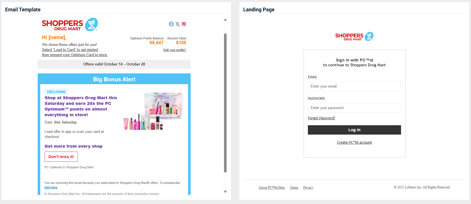The width and height of the screenshot is (471, 204).
Task: Click Shoppers Drug Mart logo in email template
Action: tap(70, 25)
